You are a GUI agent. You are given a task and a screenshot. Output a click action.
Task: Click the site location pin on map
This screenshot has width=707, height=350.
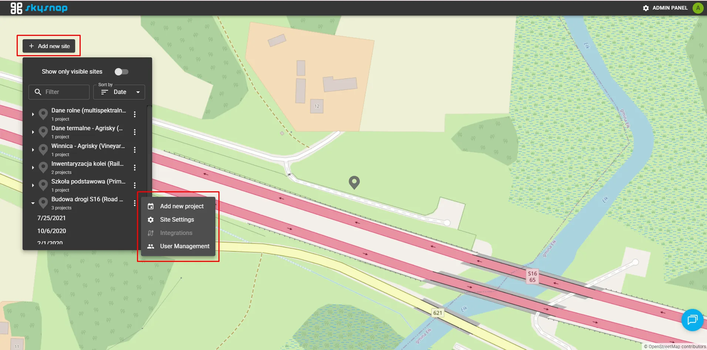tap(354, 182)
